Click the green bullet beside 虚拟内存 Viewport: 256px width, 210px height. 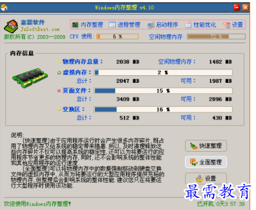click(59, 73)
